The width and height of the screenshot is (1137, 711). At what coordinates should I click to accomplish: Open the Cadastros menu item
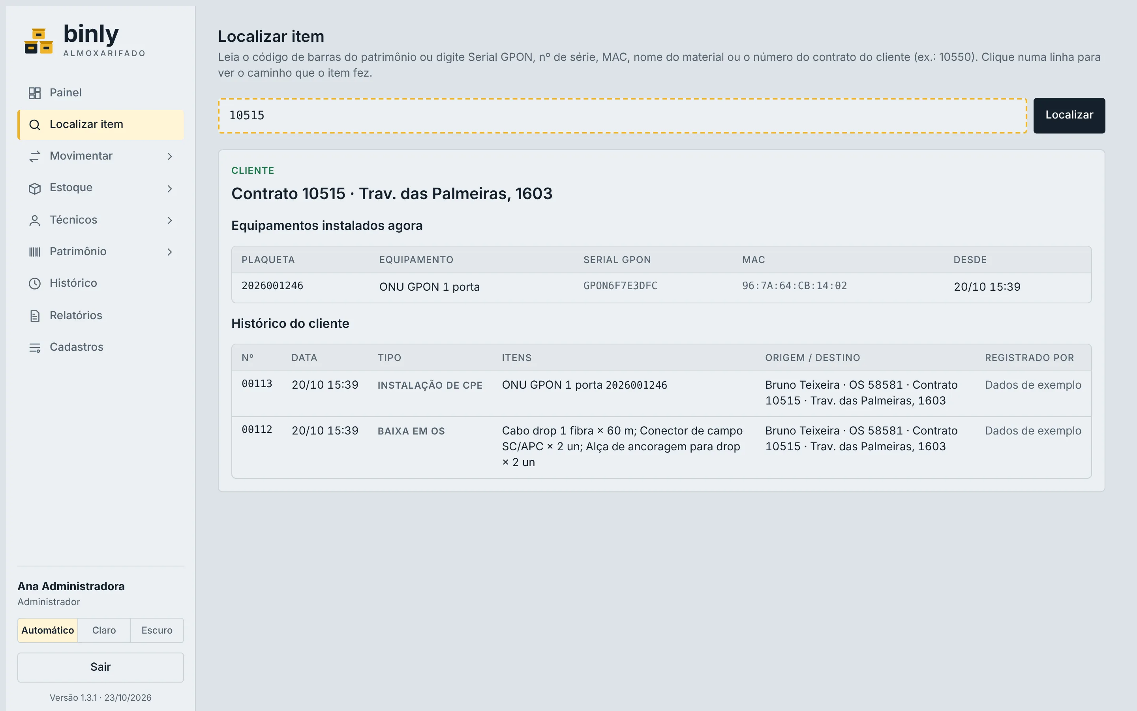click(101, 347)
